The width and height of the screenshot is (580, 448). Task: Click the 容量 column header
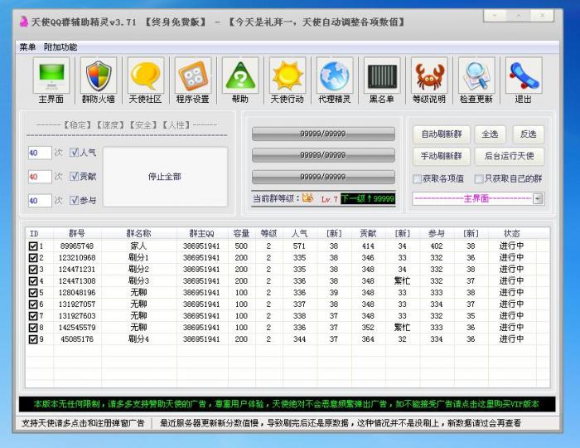tap(241, 234)
